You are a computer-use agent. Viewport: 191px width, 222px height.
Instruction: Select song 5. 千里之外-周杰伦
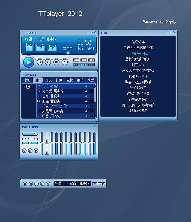tap(66, 106)
